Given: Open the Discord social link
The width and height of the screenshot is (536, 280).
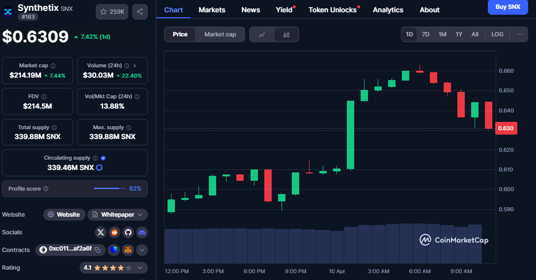Looking at the screenshot, I should (141, 232).
